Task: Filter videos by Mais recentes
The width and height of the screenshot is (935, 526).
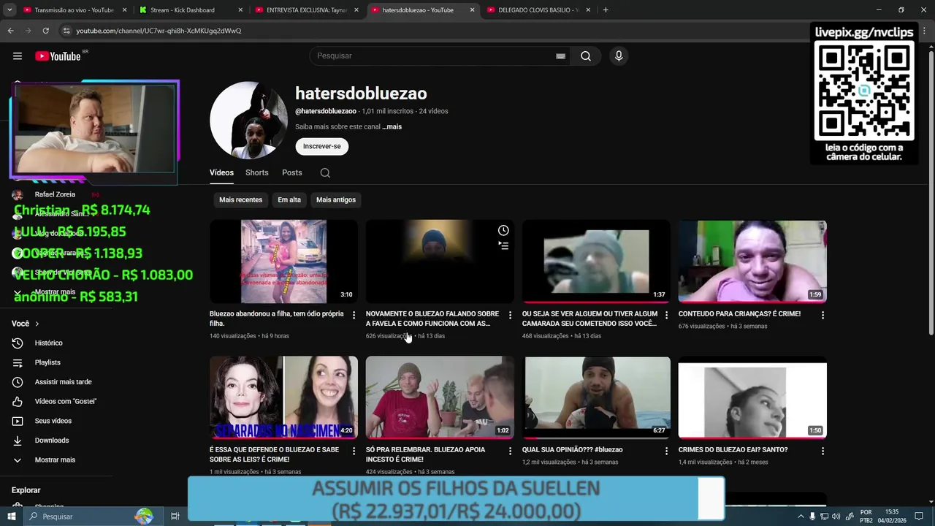Action: point(240,200)
